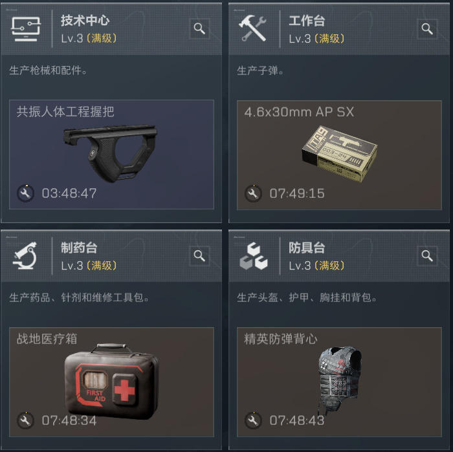
Task: Select the 精英防弹背心 vest card
Action: coord(339,382)
